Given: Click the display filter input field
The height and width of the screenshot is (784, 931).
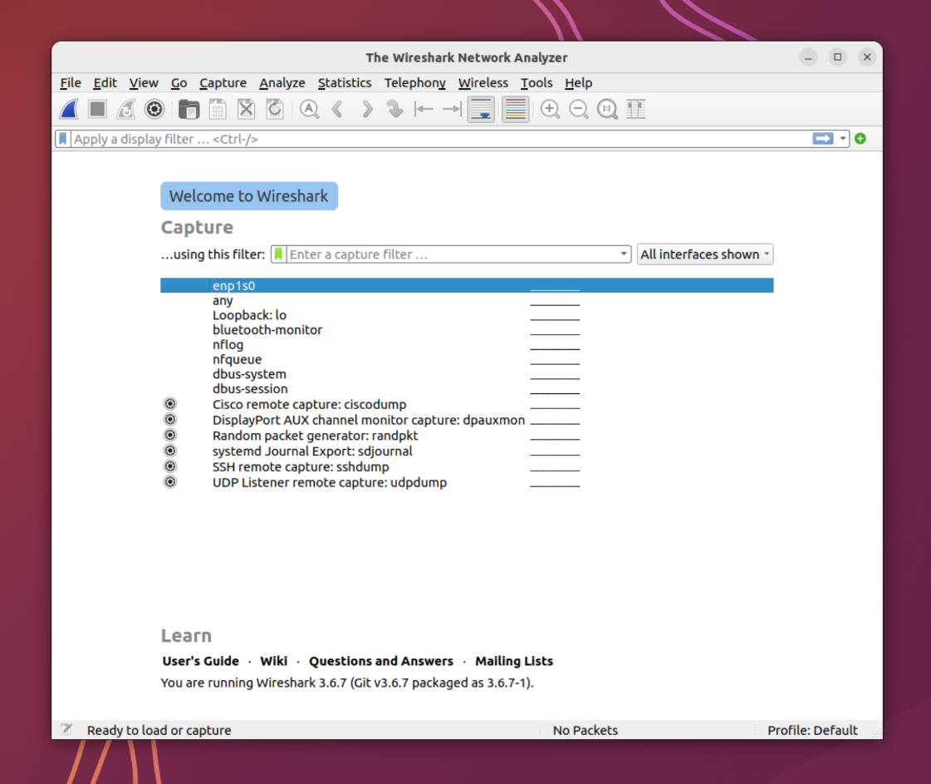Looking at the screenshot, I should [x=440, y=139].
